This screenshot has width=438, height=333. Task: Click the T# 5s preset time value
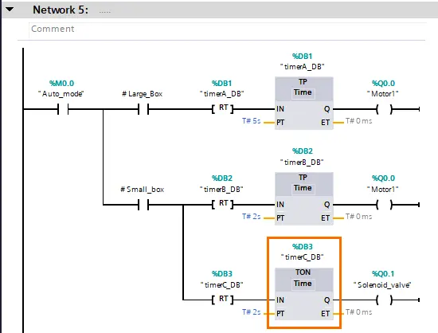pyautogui.click(x=252, y=121)
